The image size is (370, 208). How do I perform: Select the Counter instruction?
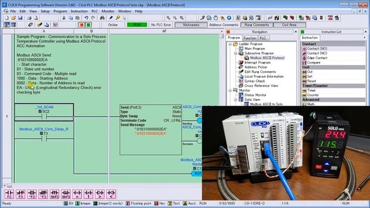[313, 95]
